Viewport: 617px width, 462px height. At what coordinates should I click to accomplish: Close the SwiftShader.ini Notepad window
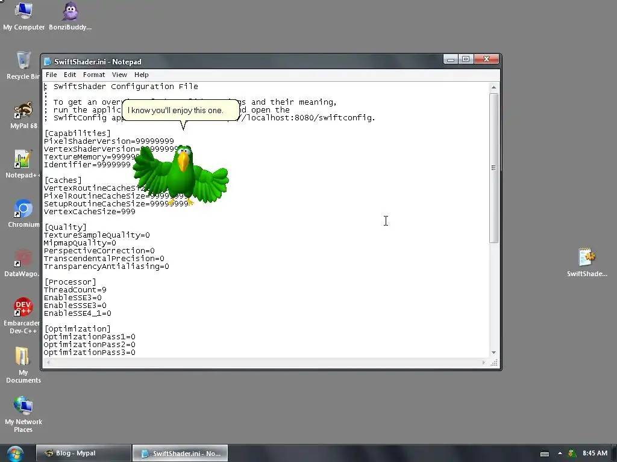click(x=486, y=60)
